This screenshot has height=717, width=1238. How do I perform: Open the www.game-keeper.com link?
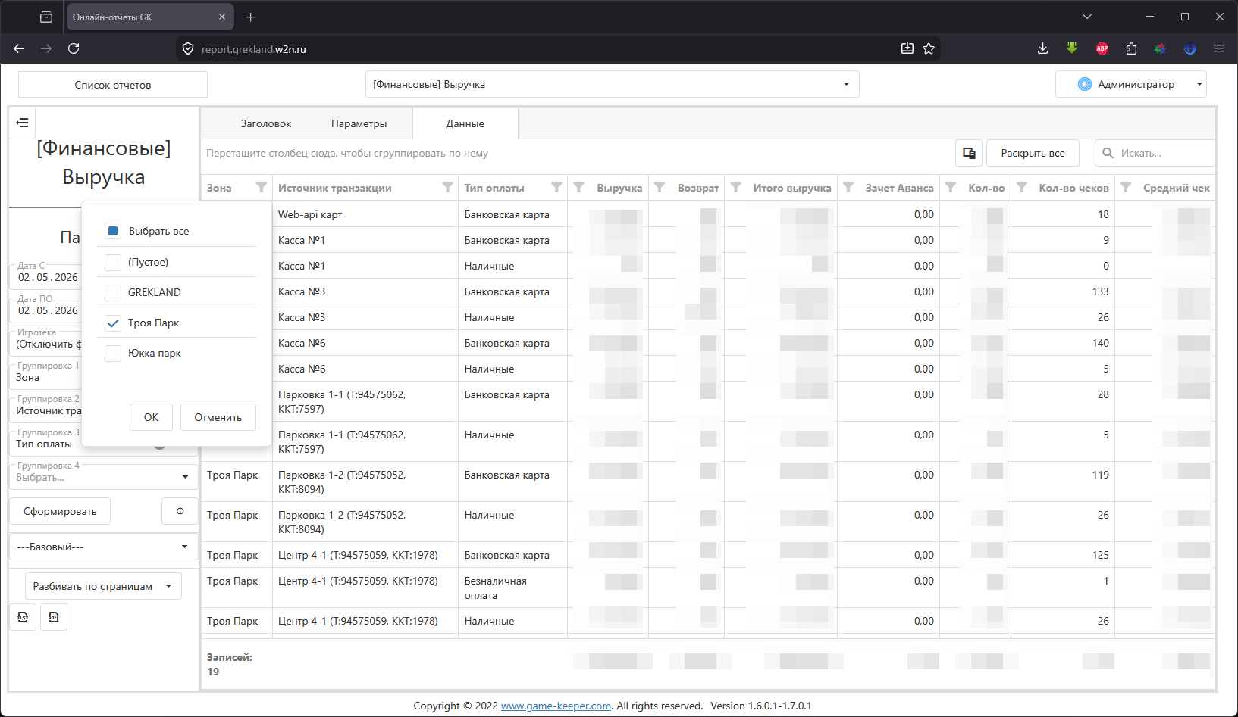pos(556,706)
